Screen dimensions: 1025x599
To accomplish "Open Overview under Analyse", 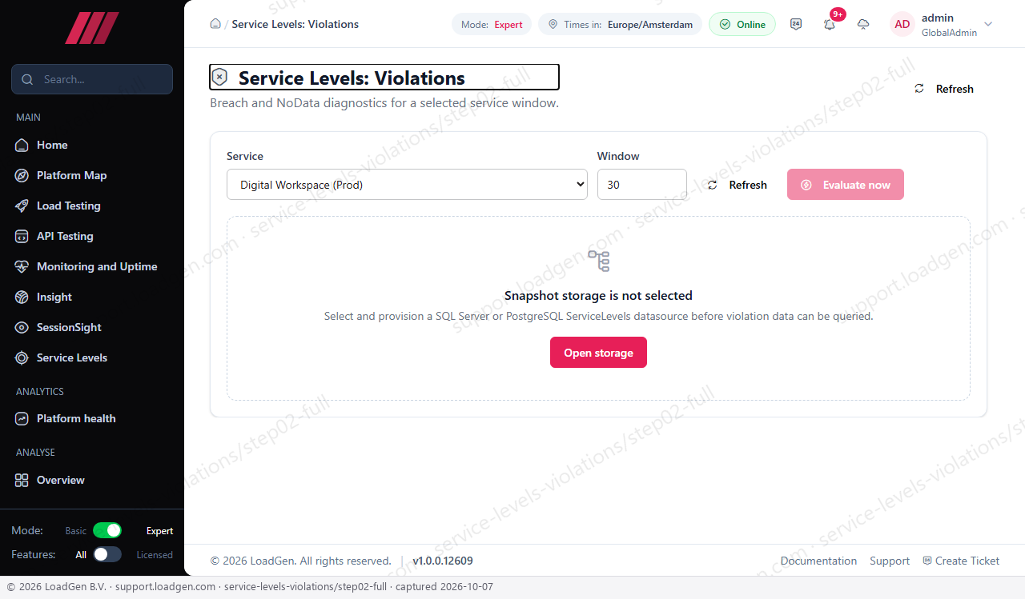I will click(x=92, y=480).
